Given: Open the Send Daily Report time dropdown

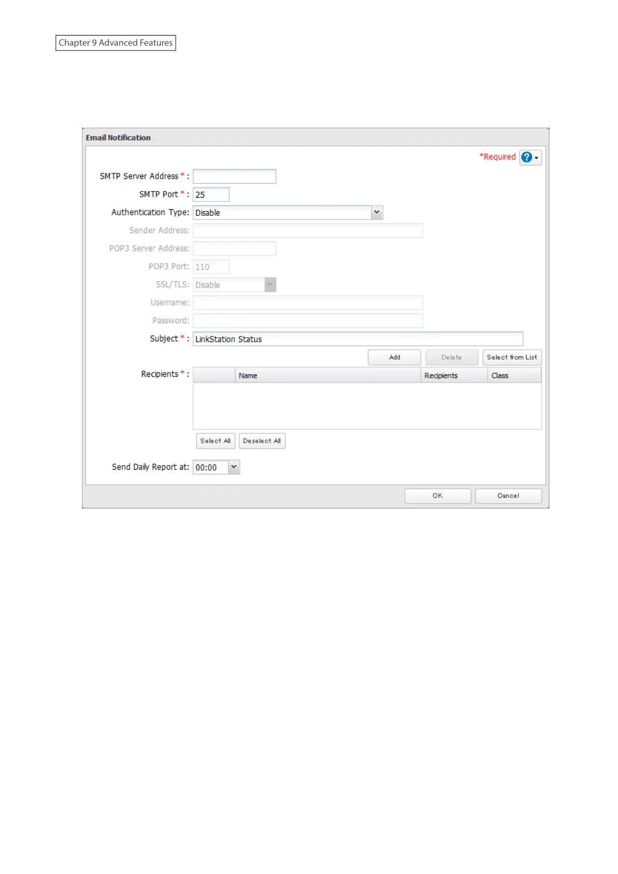Looking at the screenshot, I should point(216,468).
